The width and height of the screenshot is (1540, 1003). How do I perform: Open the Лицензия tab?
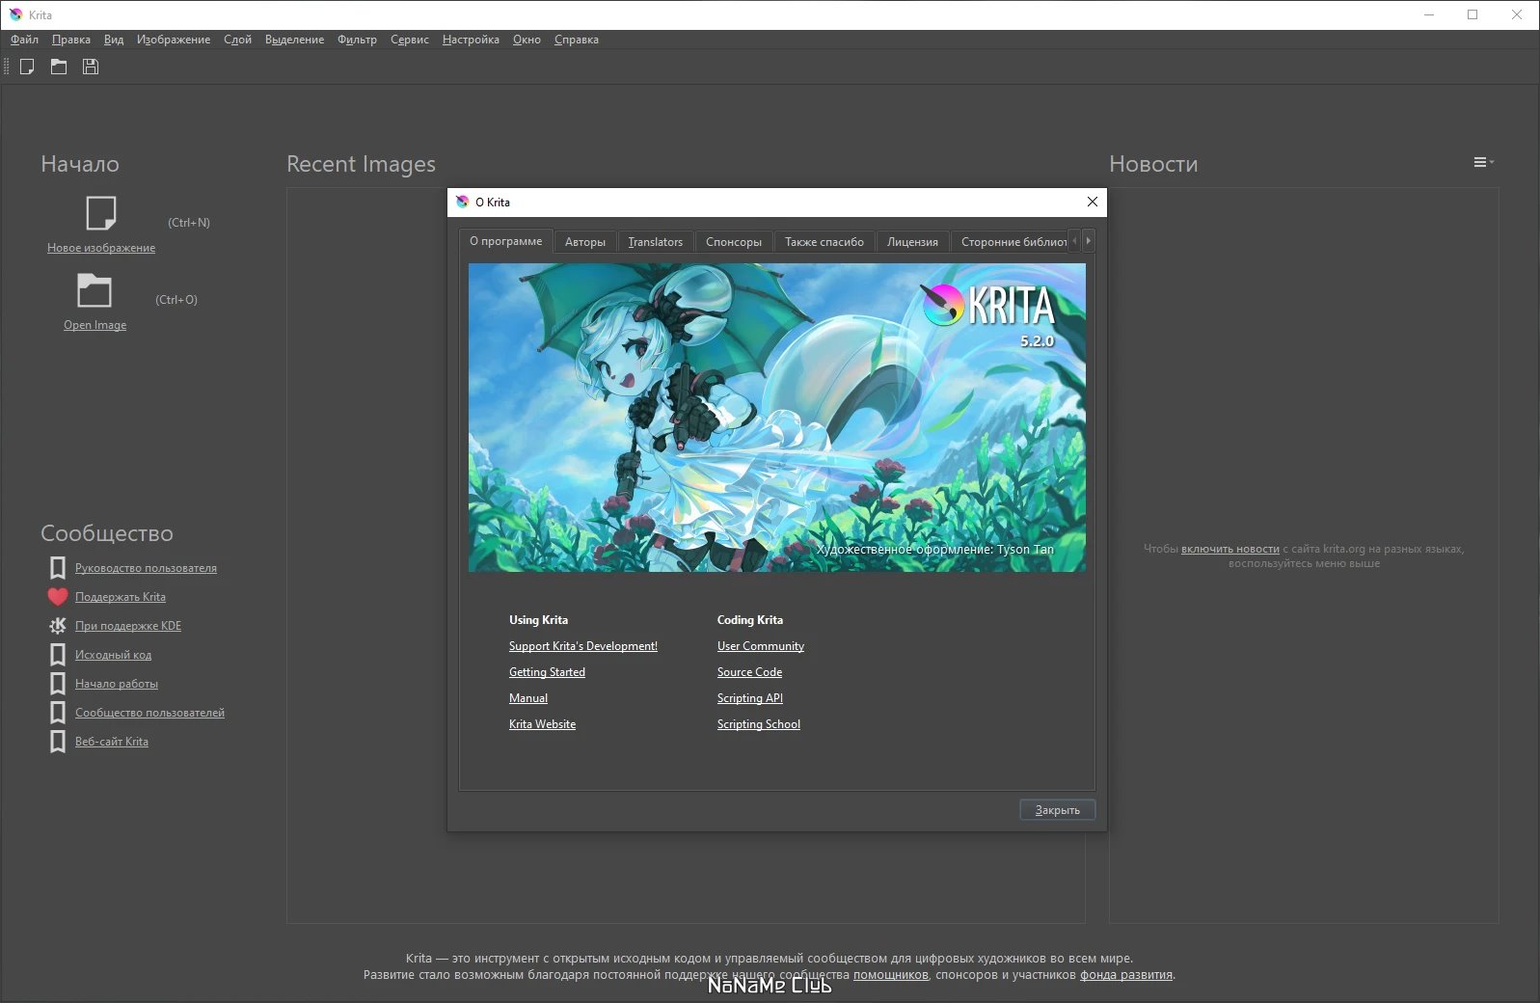click(912, 242)
